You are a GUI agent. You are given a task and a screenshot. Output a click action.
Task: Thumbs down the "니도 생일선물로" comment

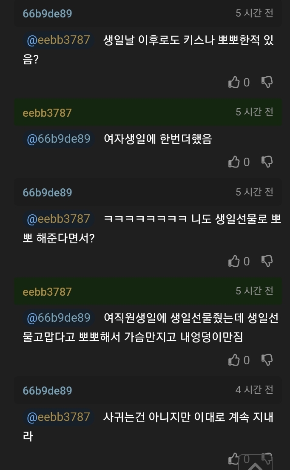coord(267,261)
